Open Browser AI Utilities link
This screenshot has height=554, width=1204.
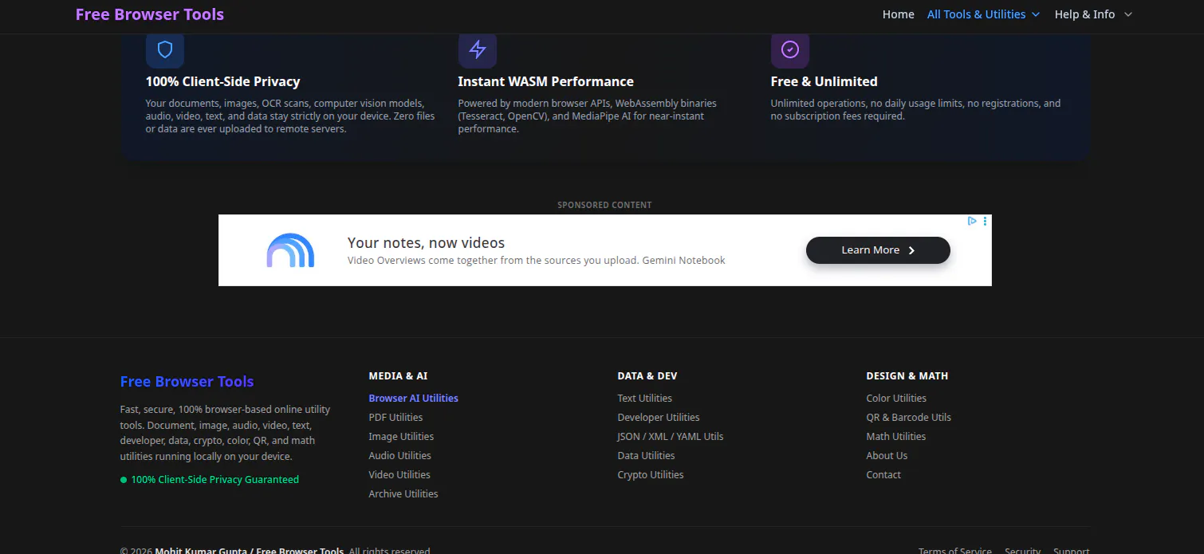pyautogui.click(x=413, y=399)
